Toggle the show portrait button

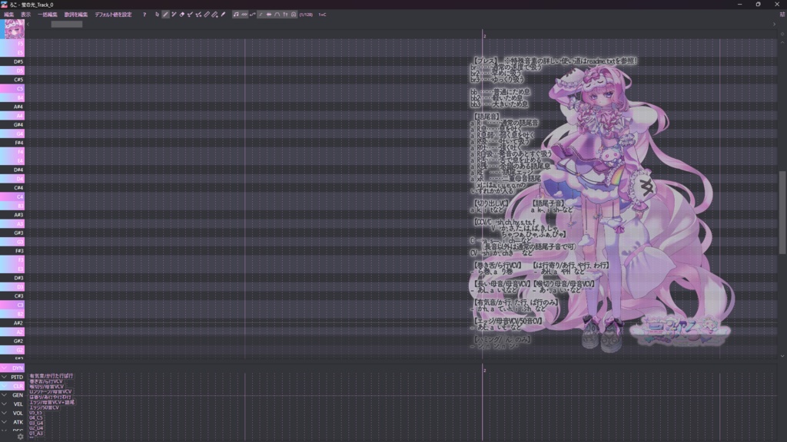tap(294, 15)
